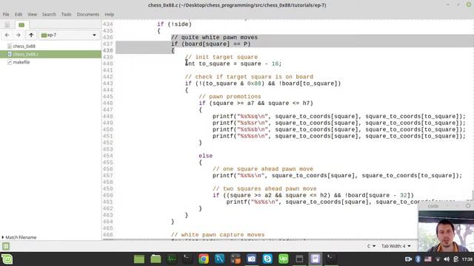This screenshot has height=266, width=474.
Task: Expand the Match Filename section
Action: (x=19, y=237)
